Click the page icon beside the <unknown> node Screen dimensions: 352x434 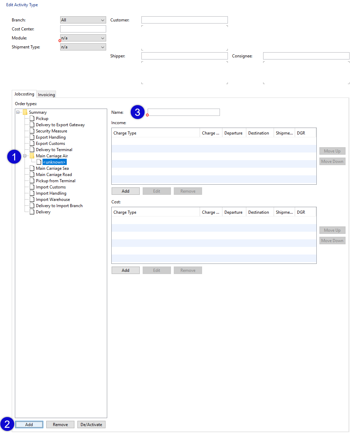(x=39, y=162)
